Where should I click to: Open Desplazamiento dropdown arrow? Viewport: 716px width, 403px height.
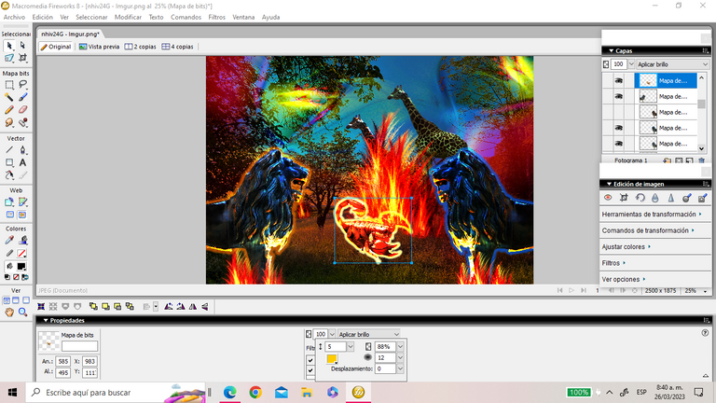400,368
